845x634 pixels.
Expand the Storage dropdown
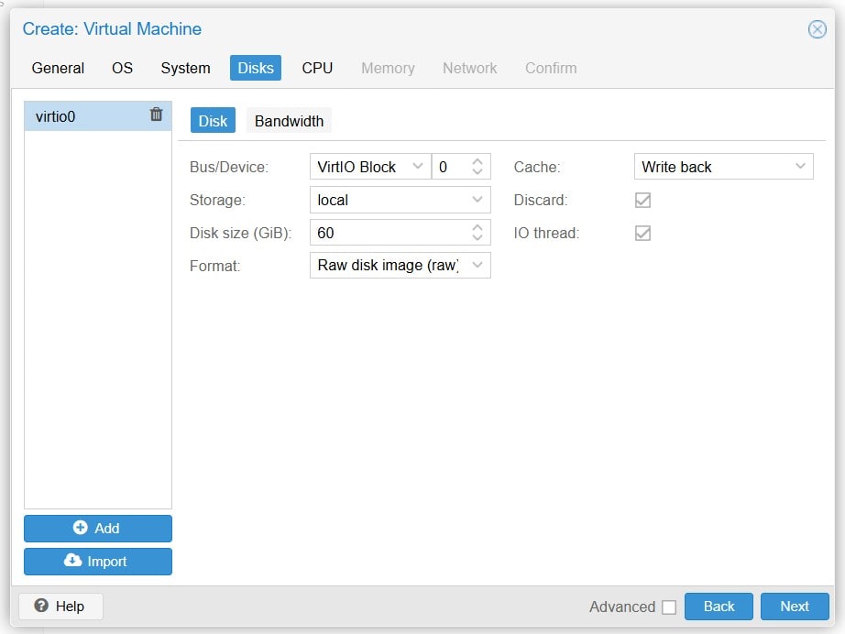477,200
